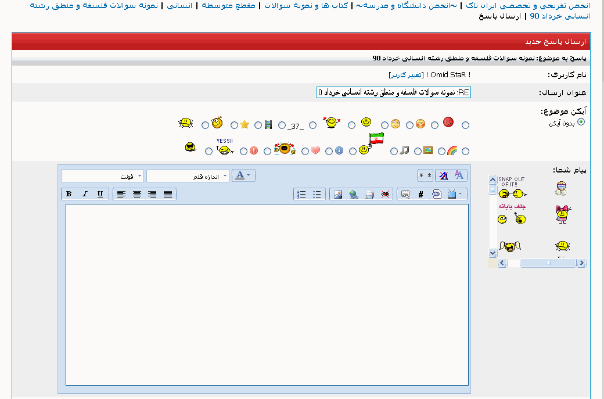Click the vertical scrollbar thumb in smiley panel

[x=492, y=189]
